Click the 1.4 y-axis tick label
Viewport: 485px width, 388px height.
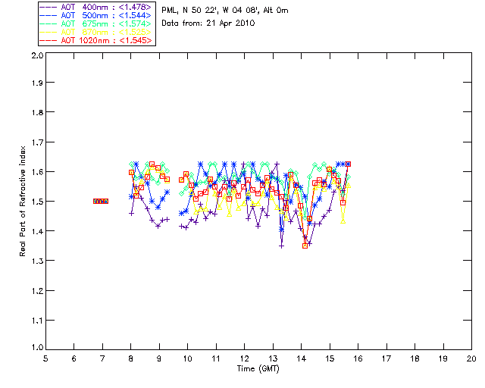coord(37,231)
